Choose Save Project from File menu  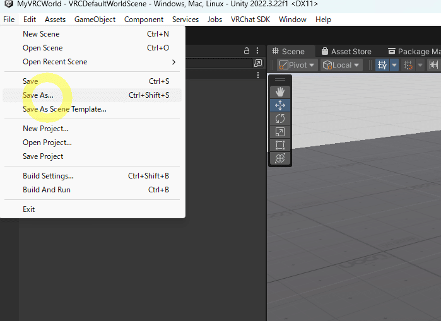click(92, 156)
